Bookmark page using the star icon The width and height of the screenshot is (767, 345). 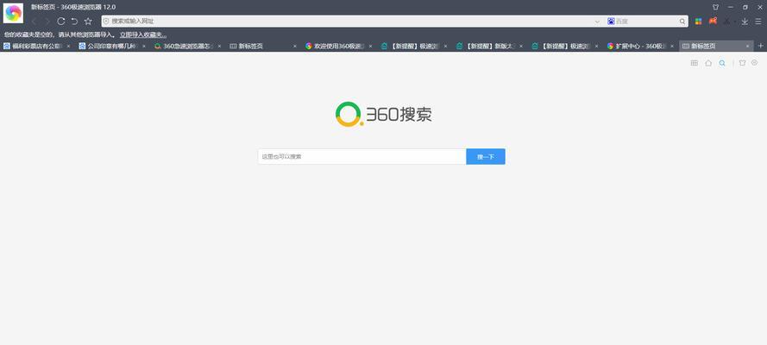88,21
